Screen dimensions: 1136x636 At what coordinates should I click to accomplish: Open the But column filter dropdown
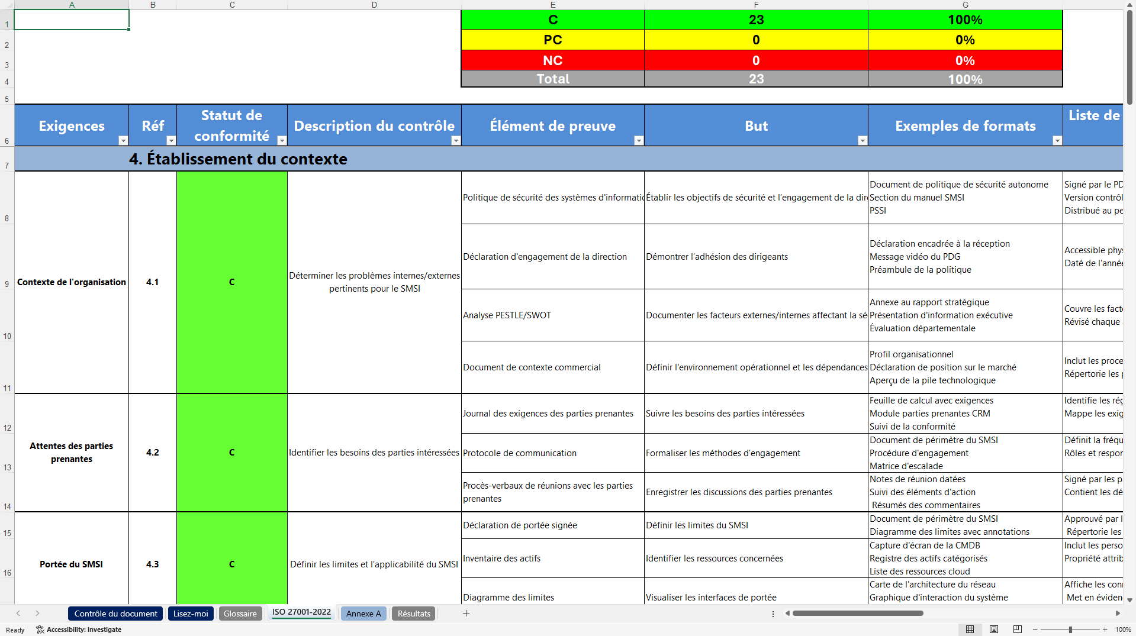coord(863,141)
